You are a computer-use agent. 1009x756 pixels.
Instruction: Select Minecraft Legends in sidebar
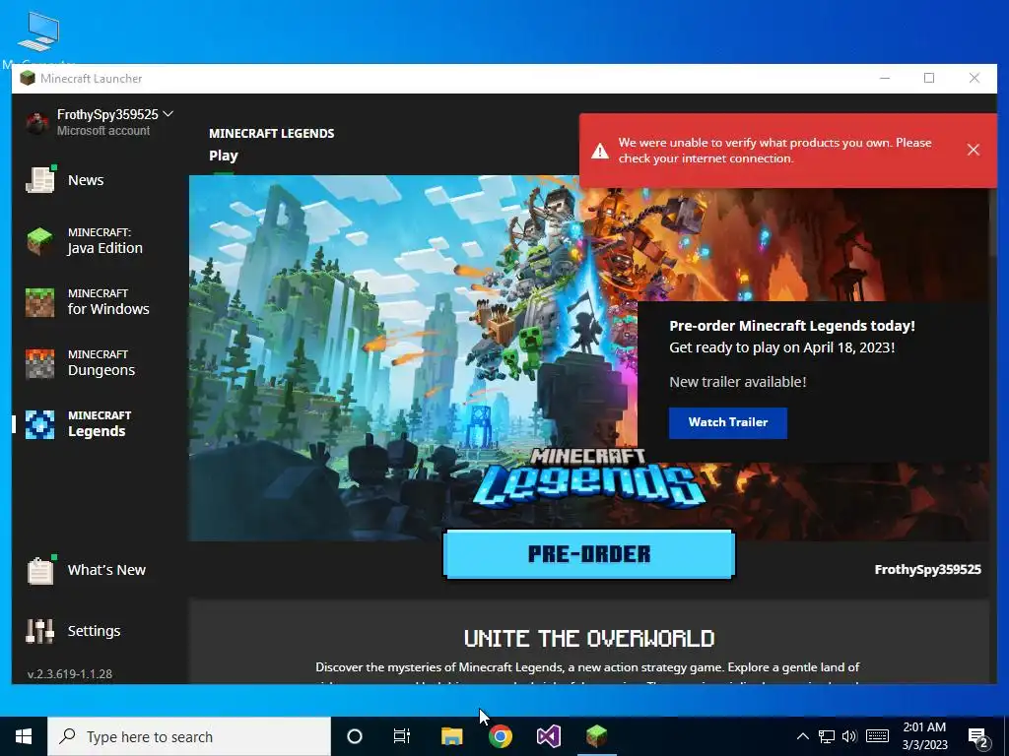click(x=79, y=424)
